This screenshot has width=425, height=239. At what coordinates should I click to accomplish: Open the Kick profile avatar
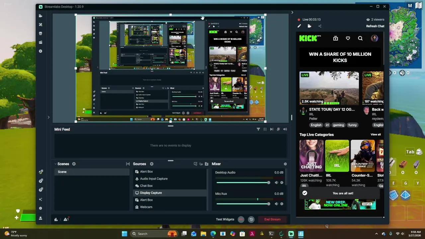click(375, 38)
